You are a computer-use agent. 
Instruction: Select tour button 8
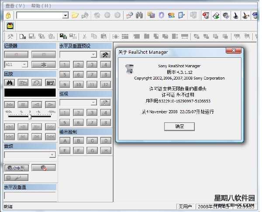tap(105, 123)
